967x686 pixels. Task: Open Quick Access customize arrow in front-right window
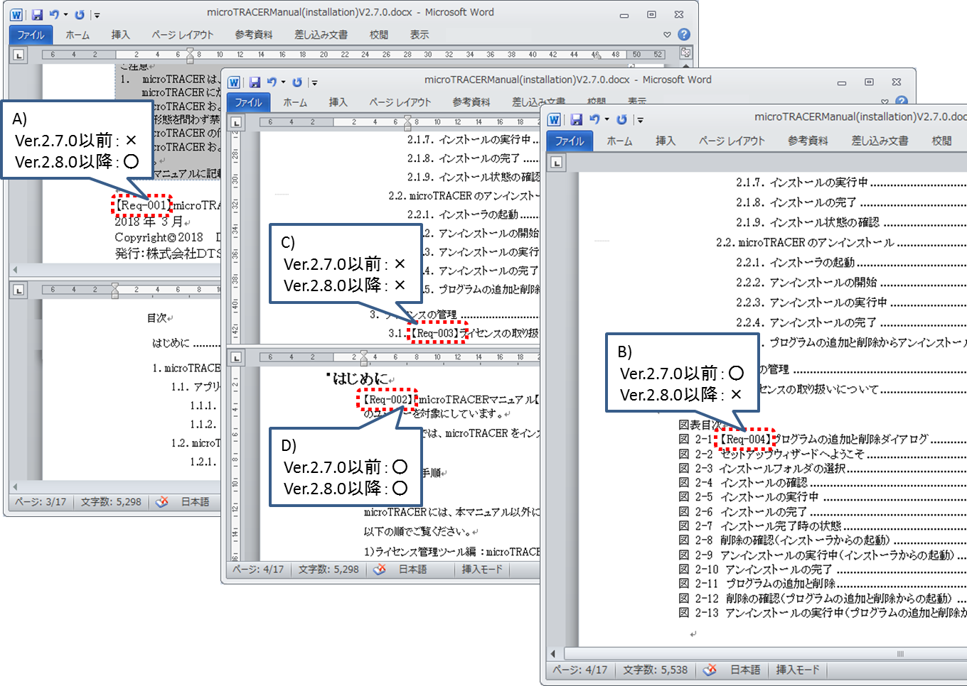click(x=640, y=120)
